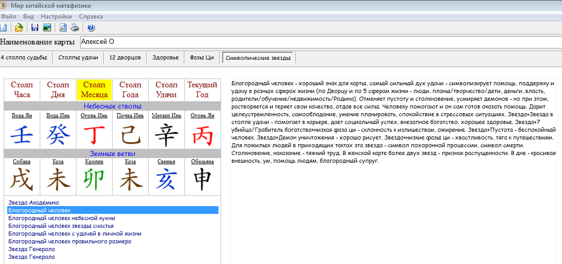Click inside the star description text pane
The width and height of the screenshot is (562, 264).
(x=394, y=171)
